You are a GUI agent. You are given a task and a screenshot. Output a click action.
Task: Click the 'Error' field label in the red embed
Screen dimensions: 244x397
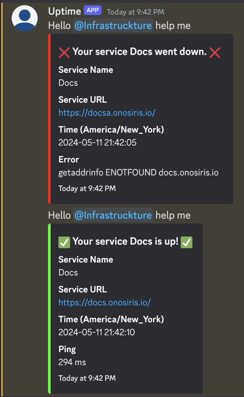pyautogui.click(x=68, y=159)
